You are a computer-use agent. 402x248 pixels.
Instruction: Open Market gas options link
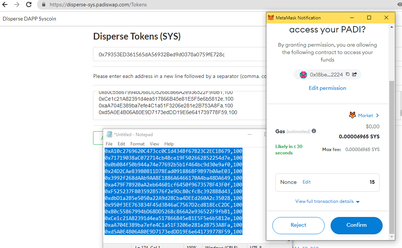point(366,116)
